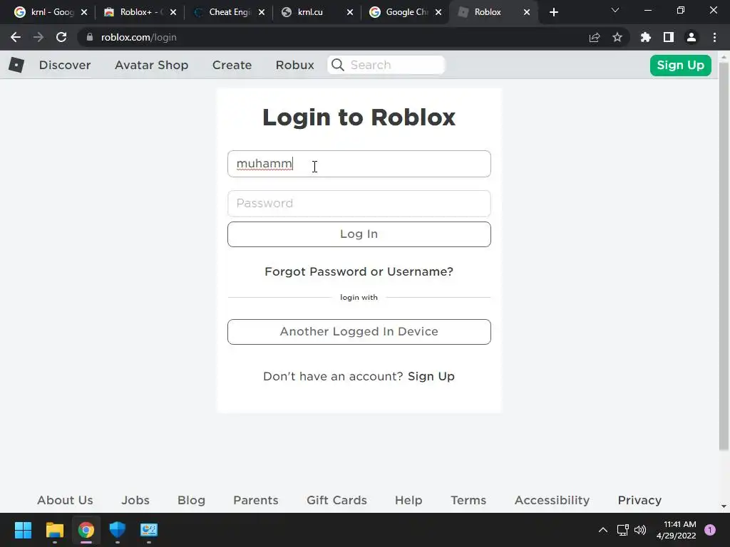The image size is (730, 547).
Task: Open a new tab with plus icon
Action: coord(553,12)
